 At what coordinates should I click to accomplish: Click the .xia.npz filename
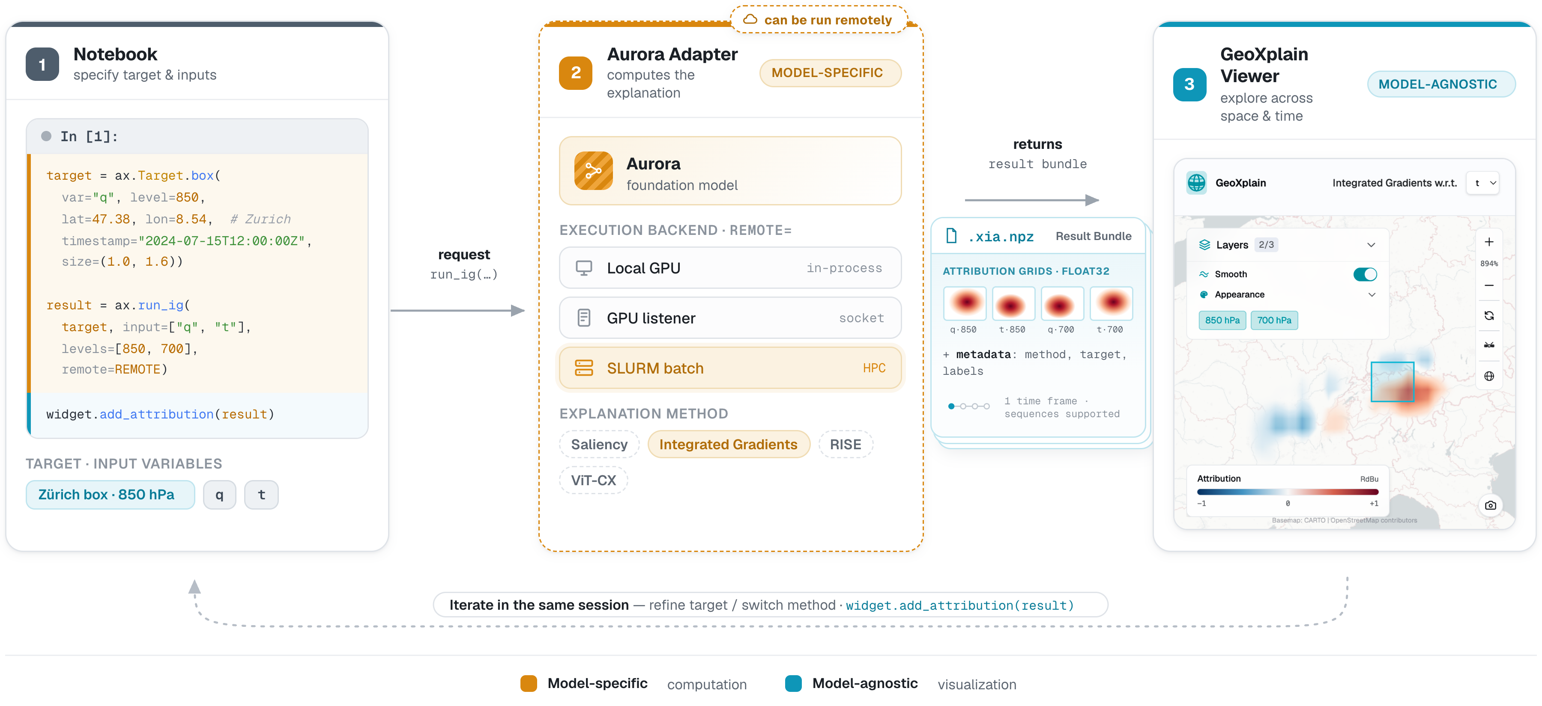click(1001, 236)
